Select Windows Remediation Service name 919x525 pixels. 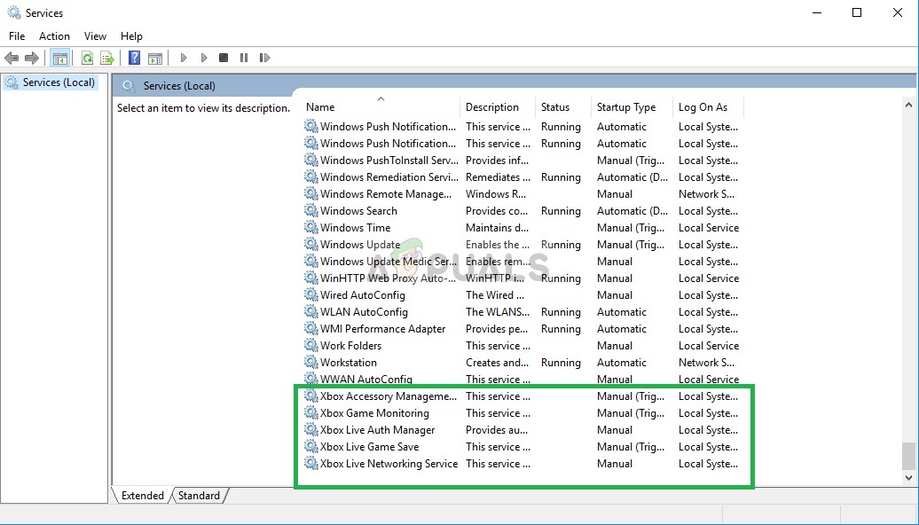[389, 177]
